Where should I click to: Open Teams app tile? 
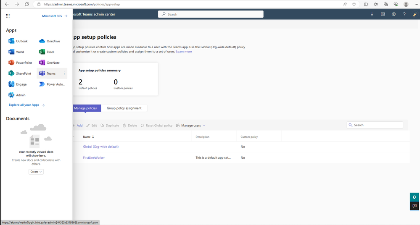click(x=48, y=73)
